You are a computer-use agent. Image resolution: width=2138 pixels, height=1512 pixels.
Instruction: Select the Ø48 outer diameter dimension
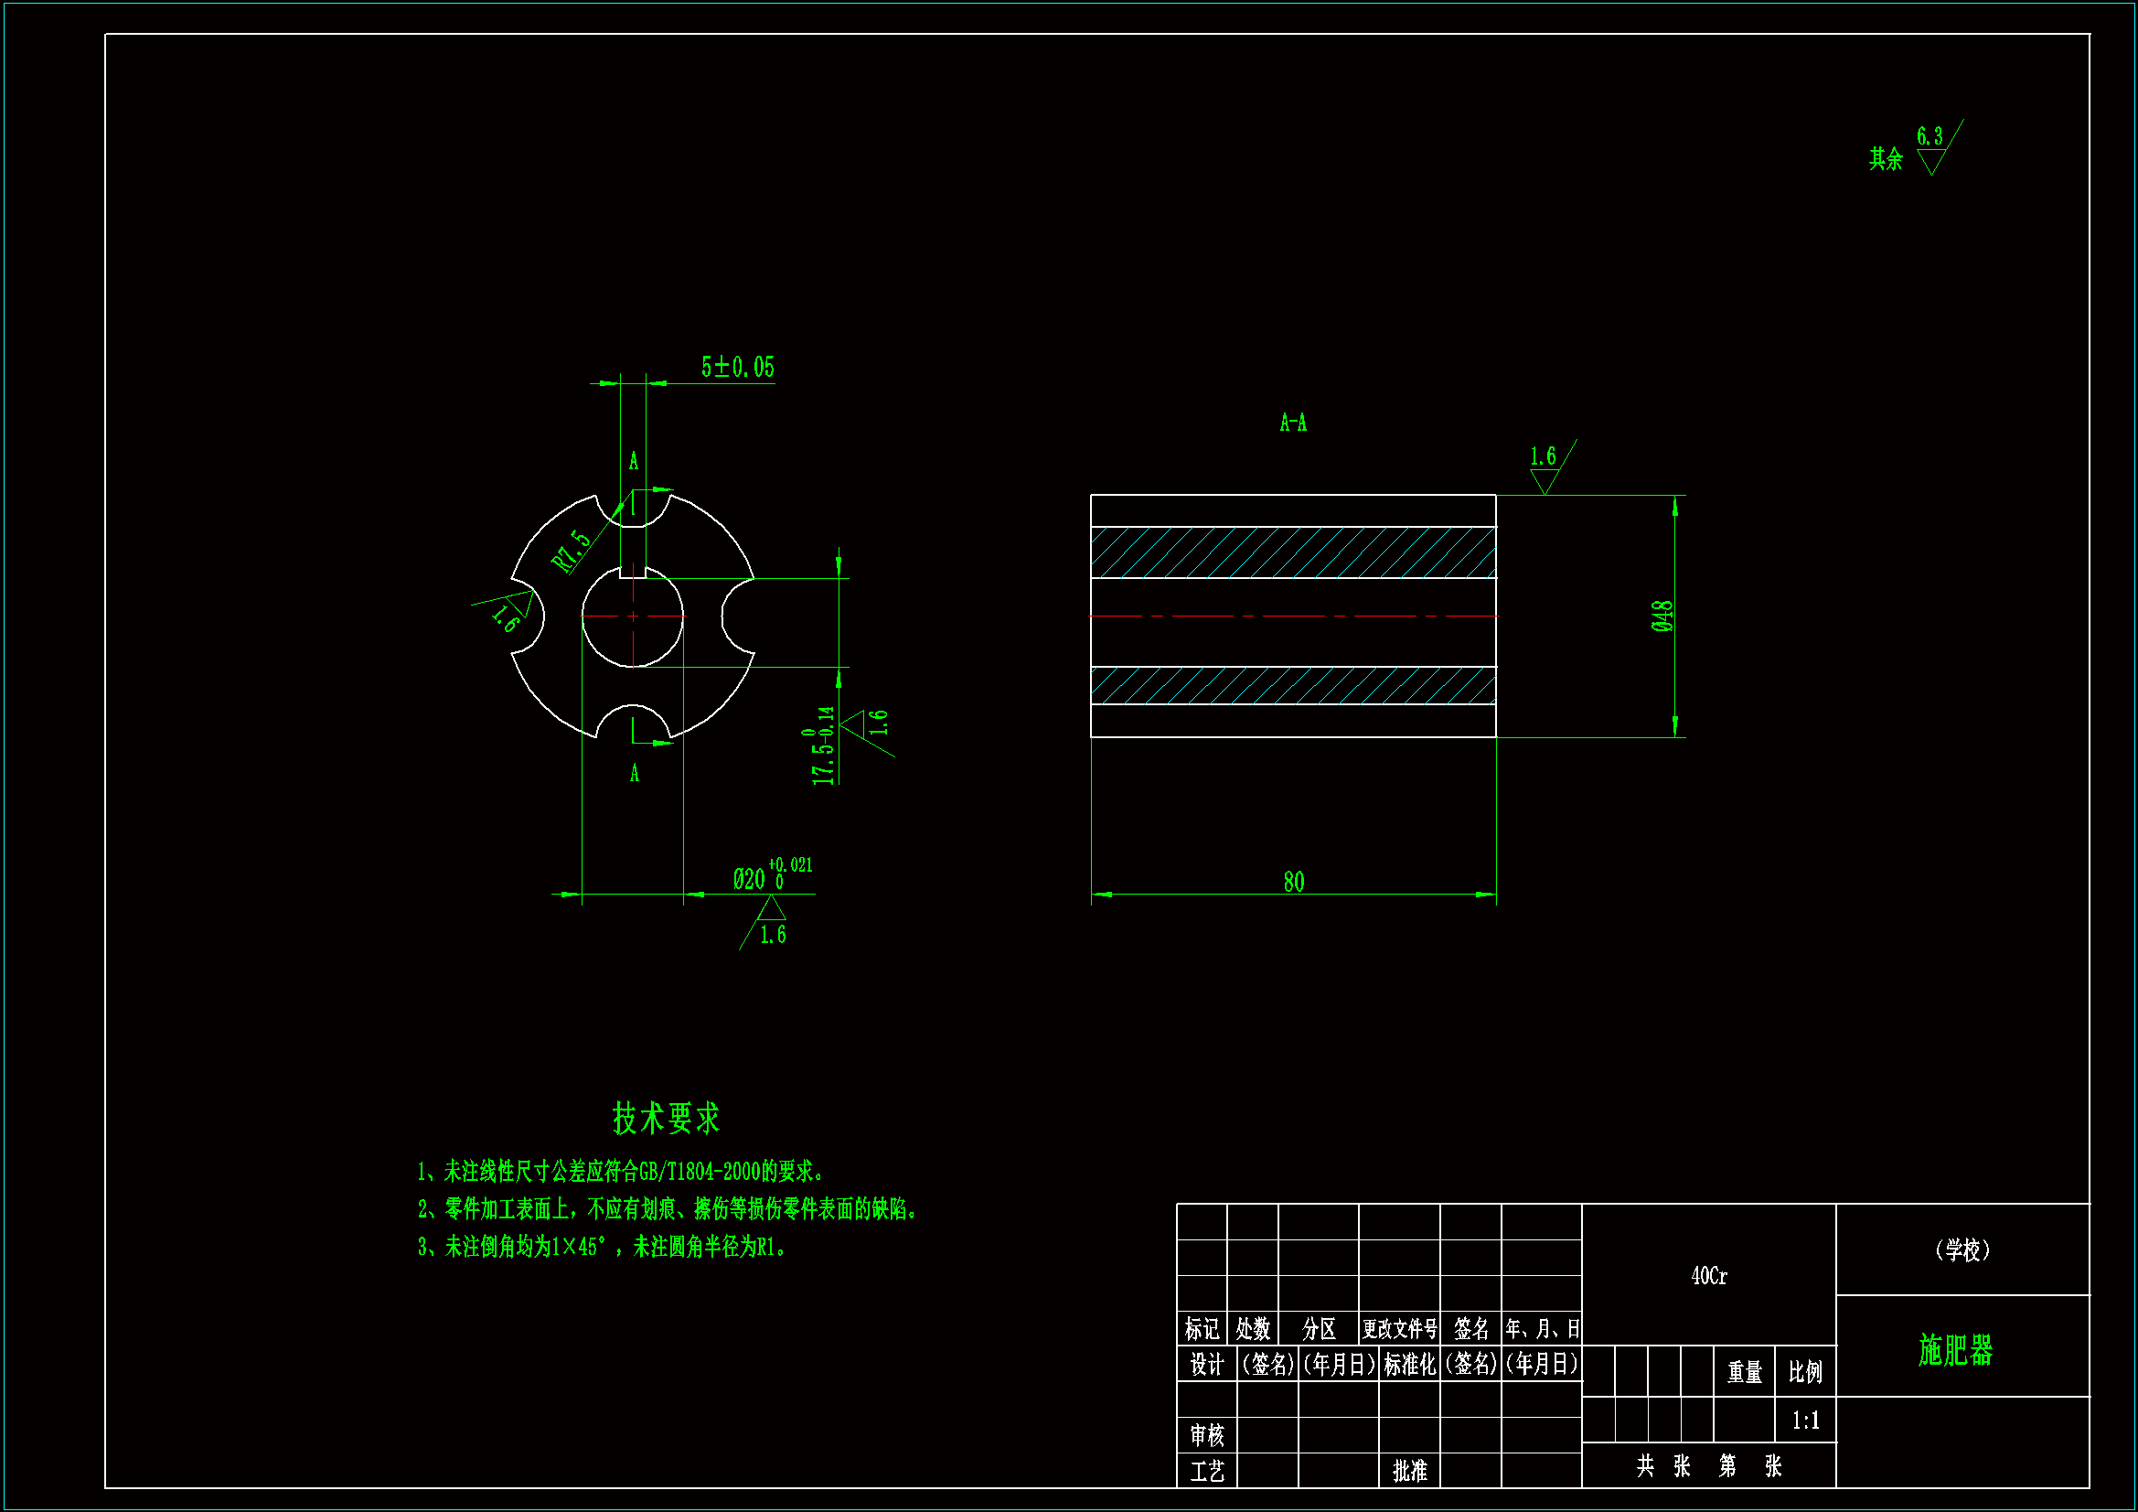[1662, 616]
